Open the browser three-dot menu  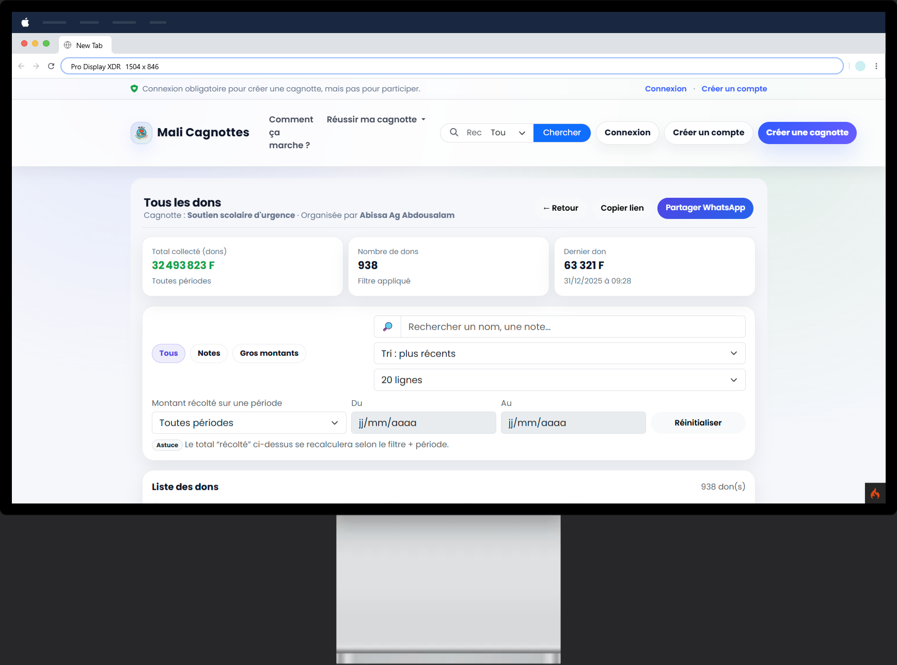tap(876, 66)
